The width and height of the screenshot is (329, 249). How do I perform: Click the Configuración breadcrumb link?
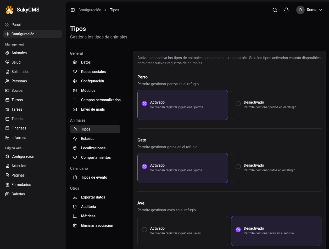pyautogui.click(x=90, y=10)
